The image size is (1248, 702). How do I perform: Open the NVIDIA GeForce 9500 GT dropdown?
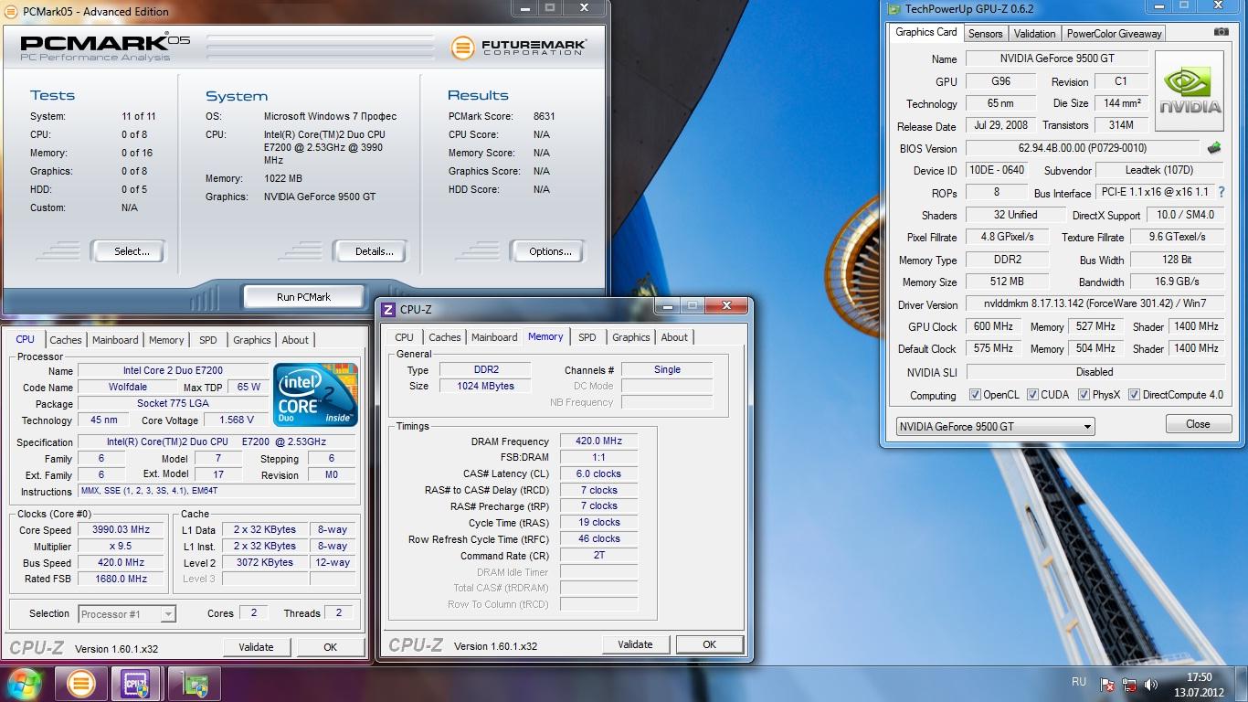995,426
